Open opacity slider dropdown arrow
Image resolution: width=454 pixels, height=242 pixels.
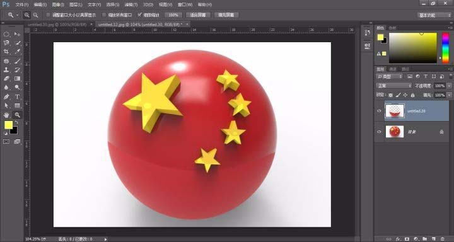tap(449, 86)
